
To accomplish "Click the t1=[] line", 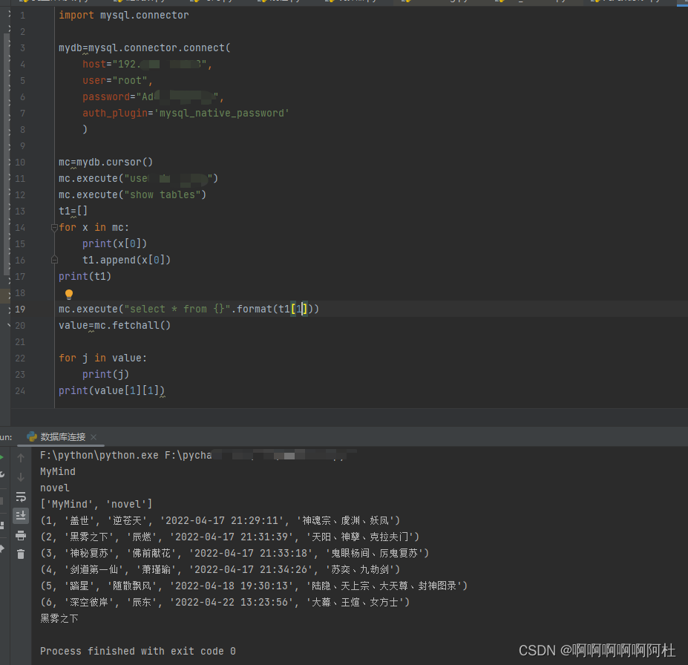I will click(73, 211).
